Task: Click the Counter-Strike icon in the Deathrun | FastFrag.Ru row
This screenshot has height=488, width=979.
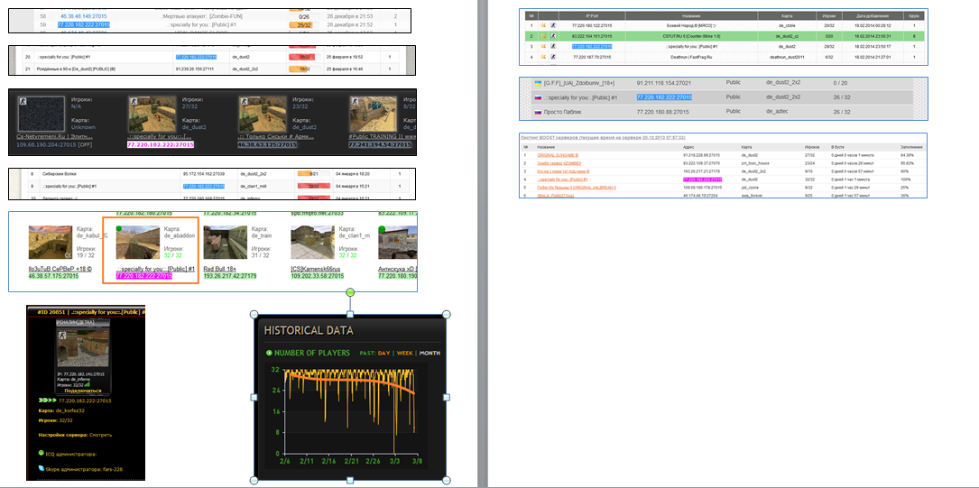Action: pyautogui.click(x=552, y=56)
